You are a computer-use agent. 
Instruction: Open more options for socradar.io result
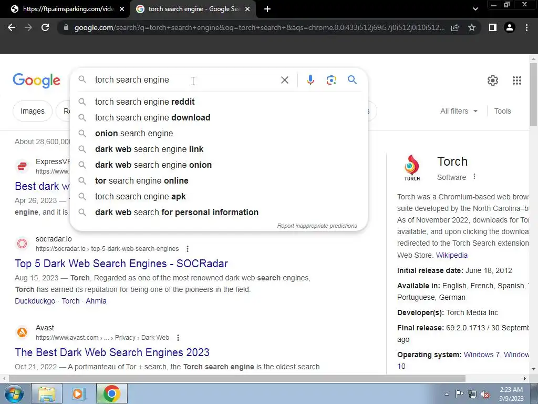coord(188,249)
